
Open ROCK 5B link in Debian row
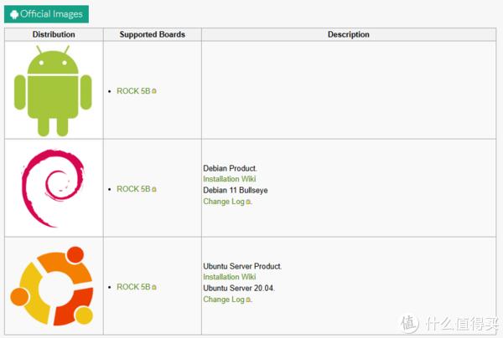click(x=133, y=189)
